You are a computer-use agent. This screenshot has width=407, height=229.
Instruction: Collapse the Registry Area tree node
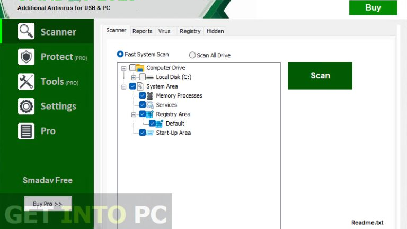pos(134,114)
